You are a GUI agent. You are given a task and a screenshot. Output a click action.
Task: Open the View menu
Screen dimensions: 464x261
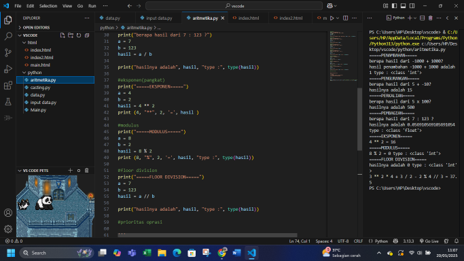(x=67, y=5)
